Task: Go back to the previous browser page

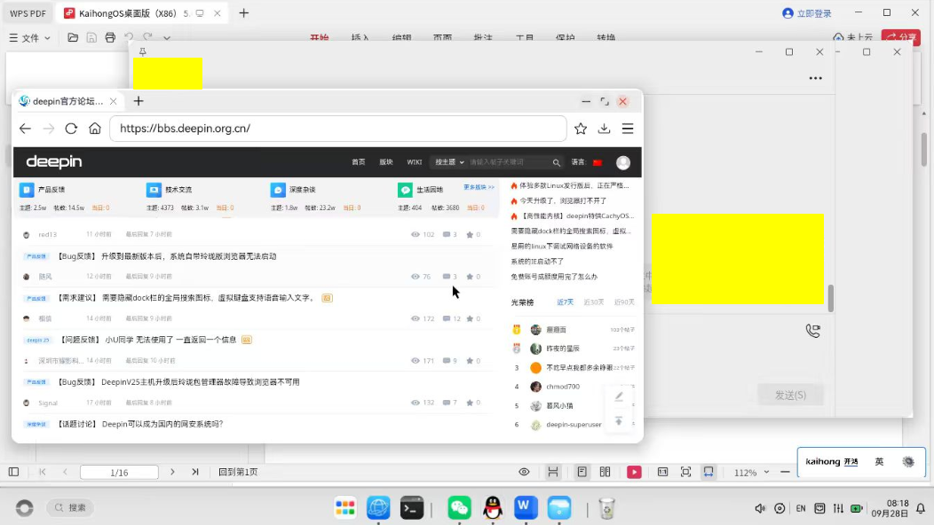Action: pos(25,129)
